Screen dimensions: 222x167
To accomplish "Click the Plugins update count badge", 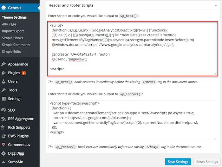I will click(24, 73).
